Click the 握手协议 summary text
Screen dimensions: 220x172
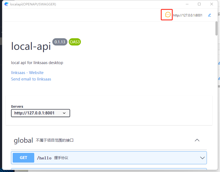61,158
